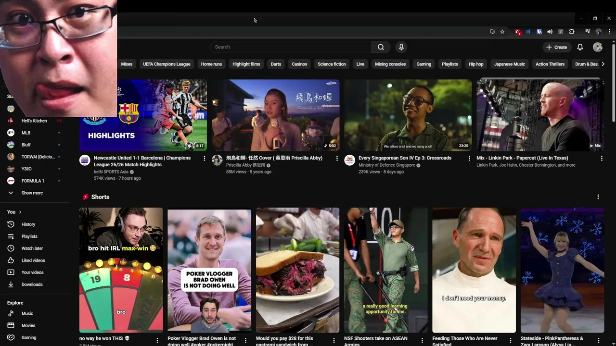This screenshot has height=346, width=616.
Task: Open beIN SPORTS Asia channel avatar
Action: (x=85, y=160)
